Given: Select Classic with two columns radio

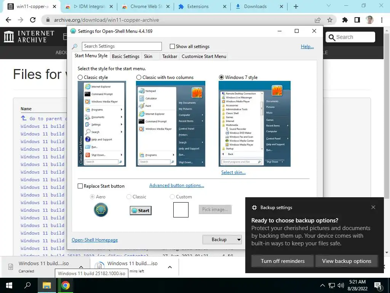Looking at the screenshot, I should point(139,77).
